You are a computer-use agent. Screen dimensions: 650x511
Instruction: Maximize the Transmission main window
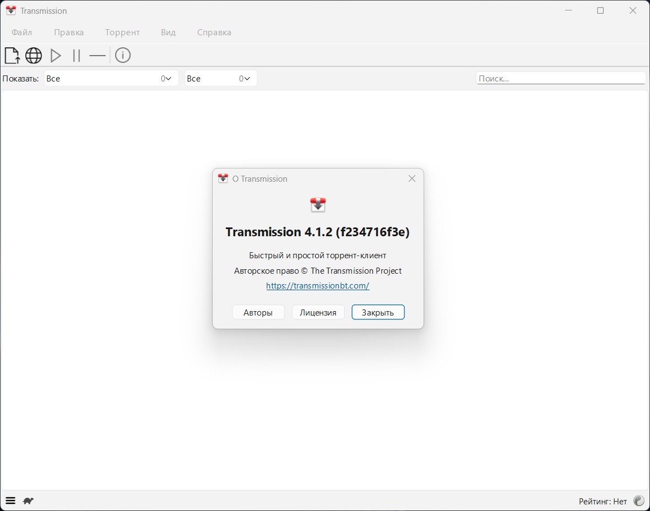tap(600, 10)
